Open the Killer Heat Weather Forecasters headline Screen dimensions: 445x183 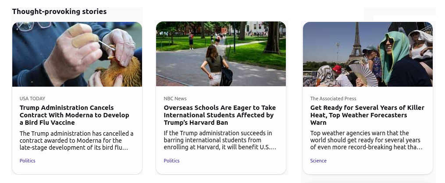(x=367, y=115)
